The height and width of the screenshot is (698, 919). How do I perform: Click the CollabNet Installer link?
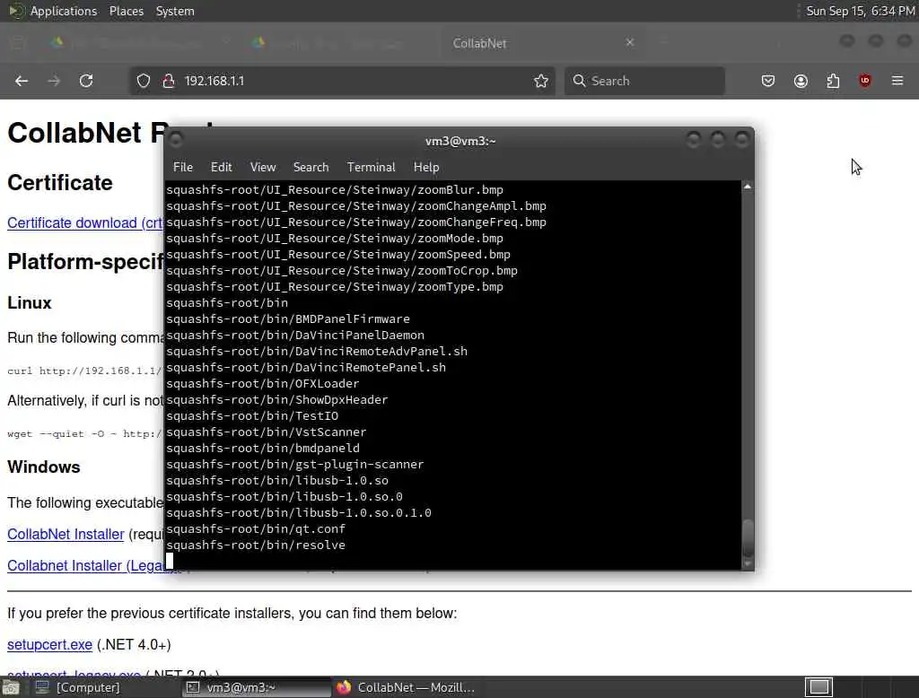pyautogui.click(x=66, y=535)
